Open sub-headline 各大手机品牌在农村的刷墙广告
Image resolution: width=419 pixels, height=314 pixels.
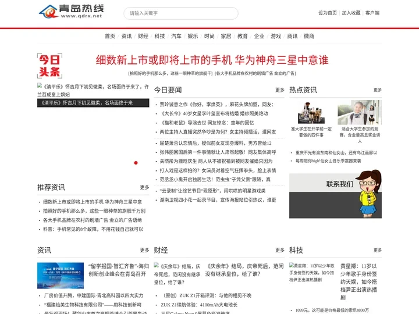tap(255, 73)
